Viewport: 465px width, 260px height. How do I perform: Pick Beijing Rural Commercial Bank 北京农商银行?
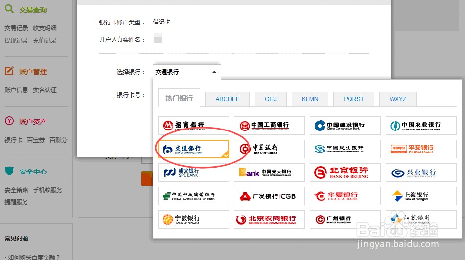coord(269,219)
